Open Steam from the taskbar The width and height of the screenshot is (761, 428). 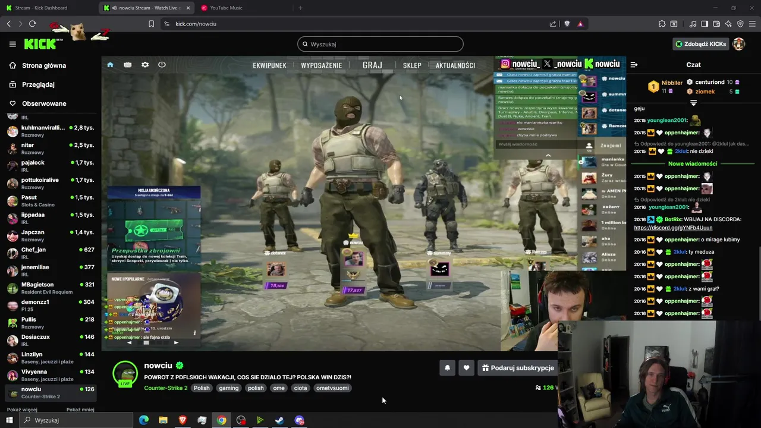pyautogui.click(x=279, y=420)
